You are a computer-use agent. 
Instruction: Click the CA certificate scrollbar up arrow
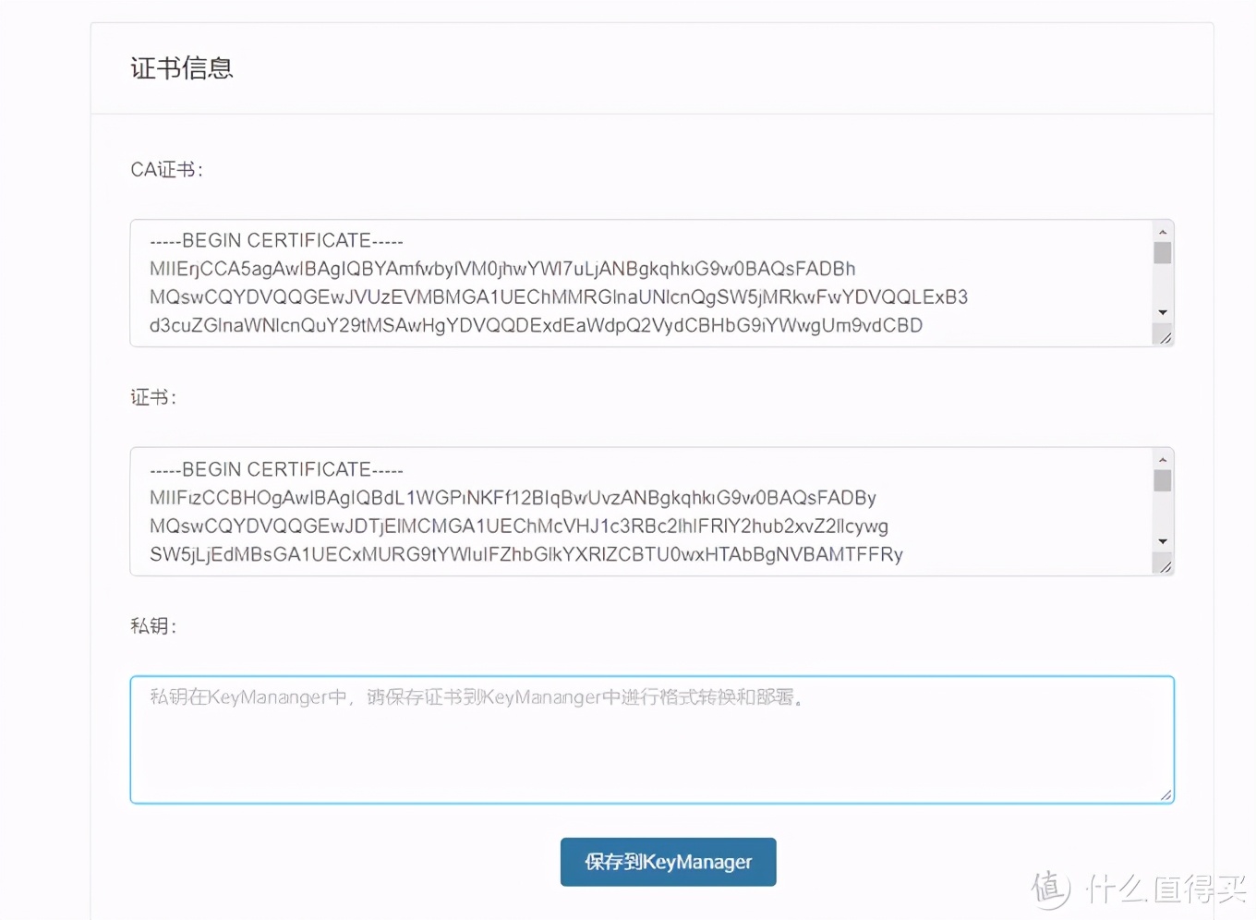coord(1163,231)
